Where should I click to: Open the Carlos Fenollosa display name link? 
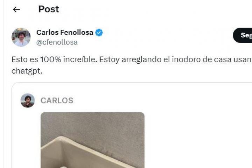65,33
